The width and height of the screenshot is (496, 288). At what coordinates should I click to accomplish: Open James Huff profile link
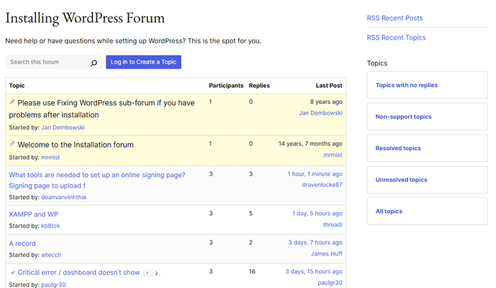pos(327,254)
